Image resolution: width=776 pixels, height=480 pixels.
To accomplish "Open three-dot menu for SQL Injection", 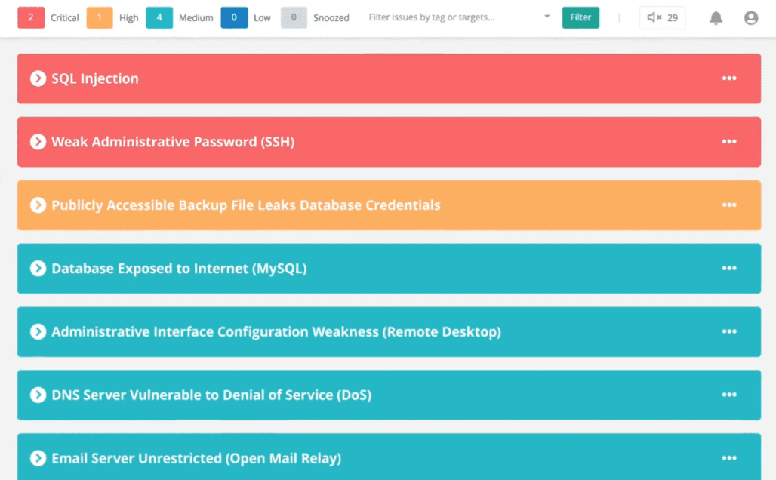I will pos(728,78).
